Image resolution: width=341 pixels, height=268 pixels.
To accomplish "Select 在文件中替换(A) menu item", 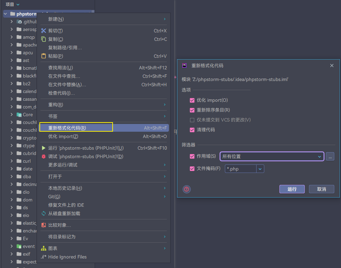I will 104,85.
